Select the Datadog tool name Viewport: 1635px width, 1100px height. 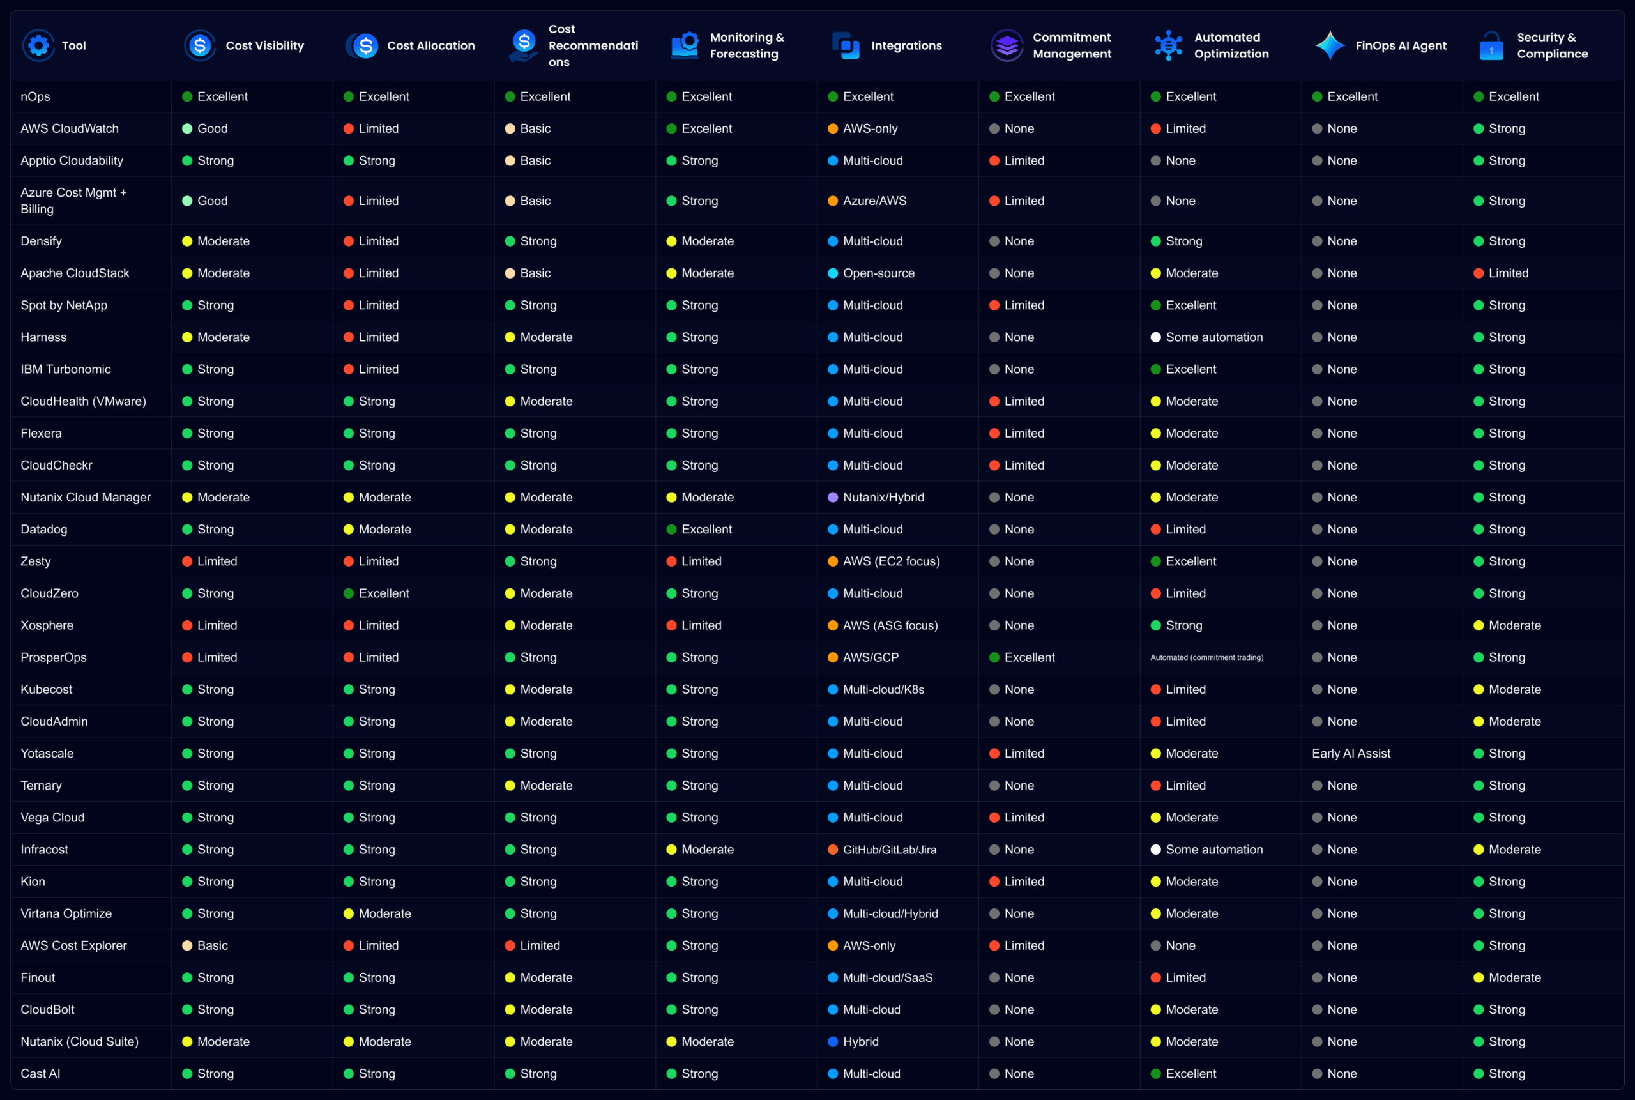coord(43,530)
